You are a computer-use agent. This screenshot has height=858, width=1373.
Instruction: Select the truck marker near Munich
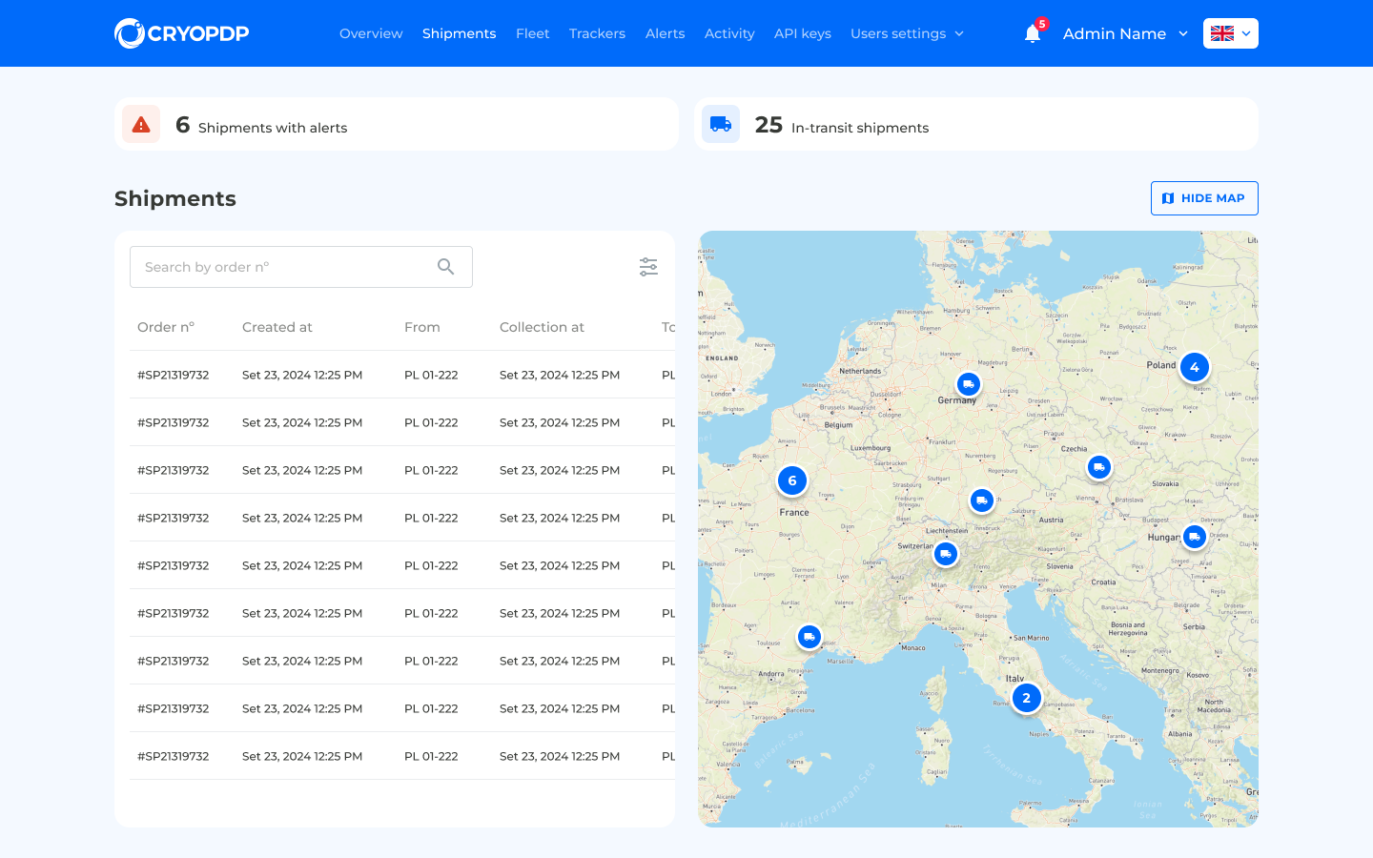click(982, 500)
